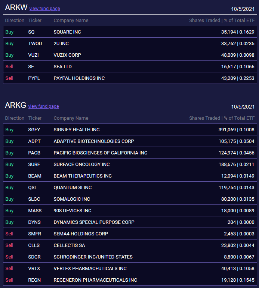259x288 pixels.
Task: Click the ARKG fund heading
Action: click(x=16, y=105)
